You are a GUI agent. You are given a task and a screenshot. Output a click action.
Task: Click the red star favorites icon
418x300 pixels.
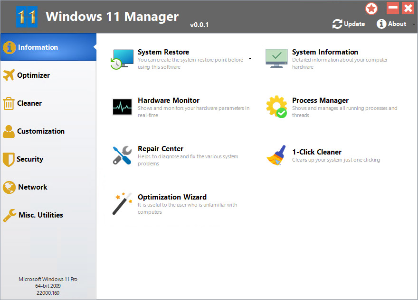[x=371, y=9]
